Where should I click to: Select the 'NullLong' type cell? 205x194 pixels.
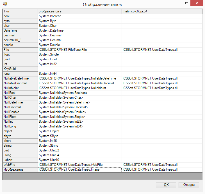tap(20, 126)
